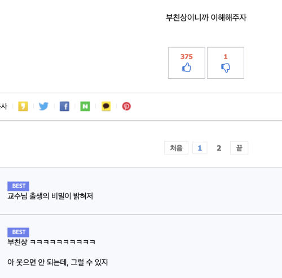The image size is (282, 278).
Task: Share via KakaoStory yellow icon
Action: coord(23,106)
